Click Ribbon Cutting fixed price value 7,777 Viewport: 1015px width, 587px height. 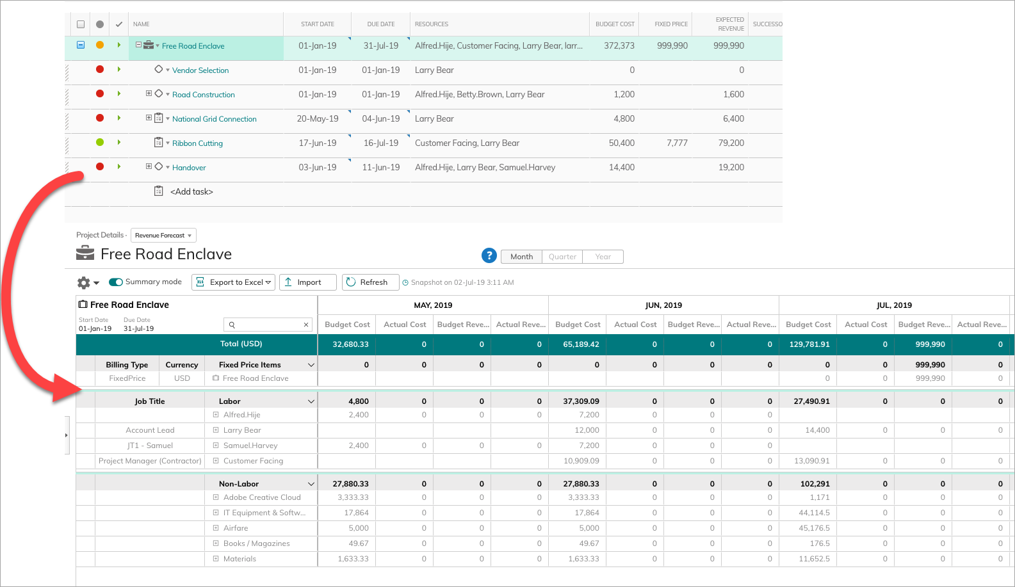tap(677, 143)
